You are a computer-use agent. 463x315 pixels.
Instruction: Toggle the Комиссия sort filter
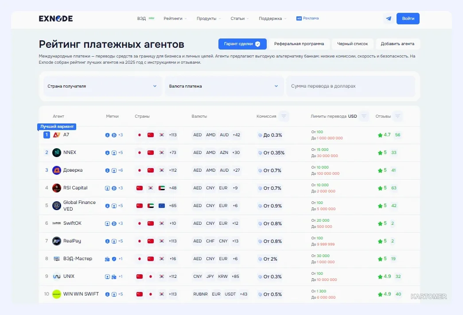(284, 116)
